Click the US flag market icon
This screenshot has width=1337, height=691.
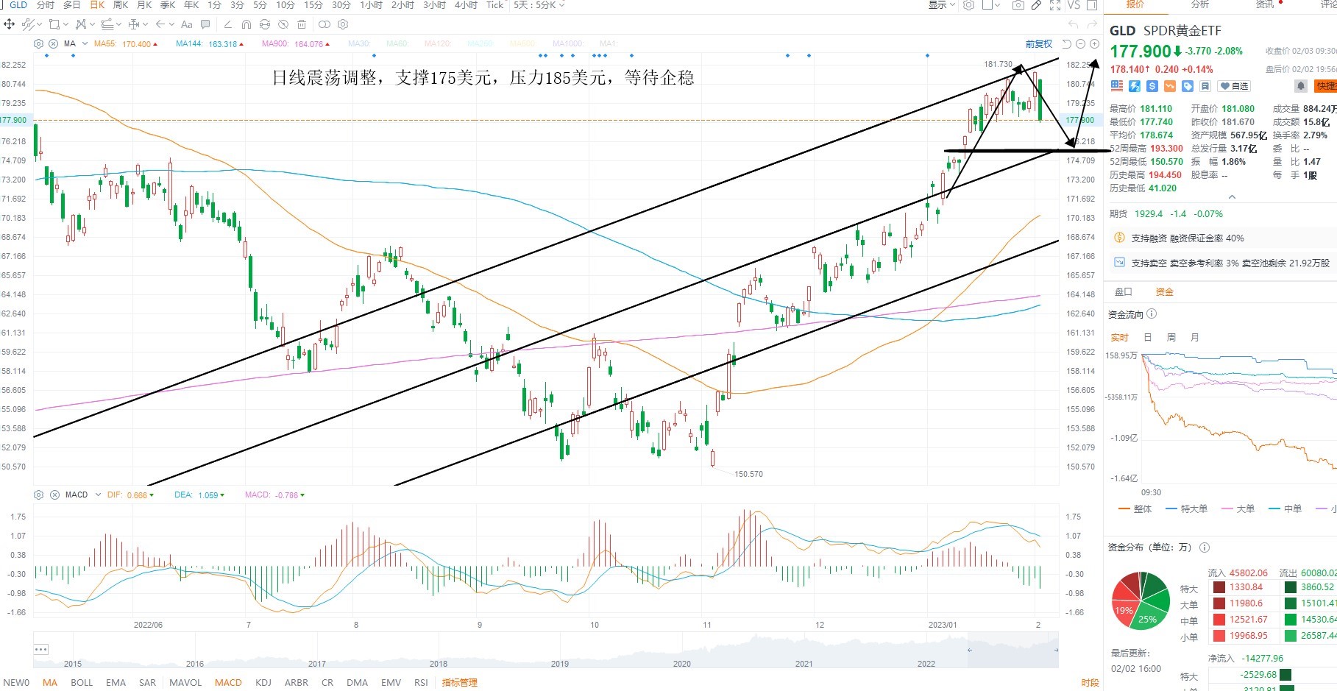pyautogui.click(x=1117, y=86)
